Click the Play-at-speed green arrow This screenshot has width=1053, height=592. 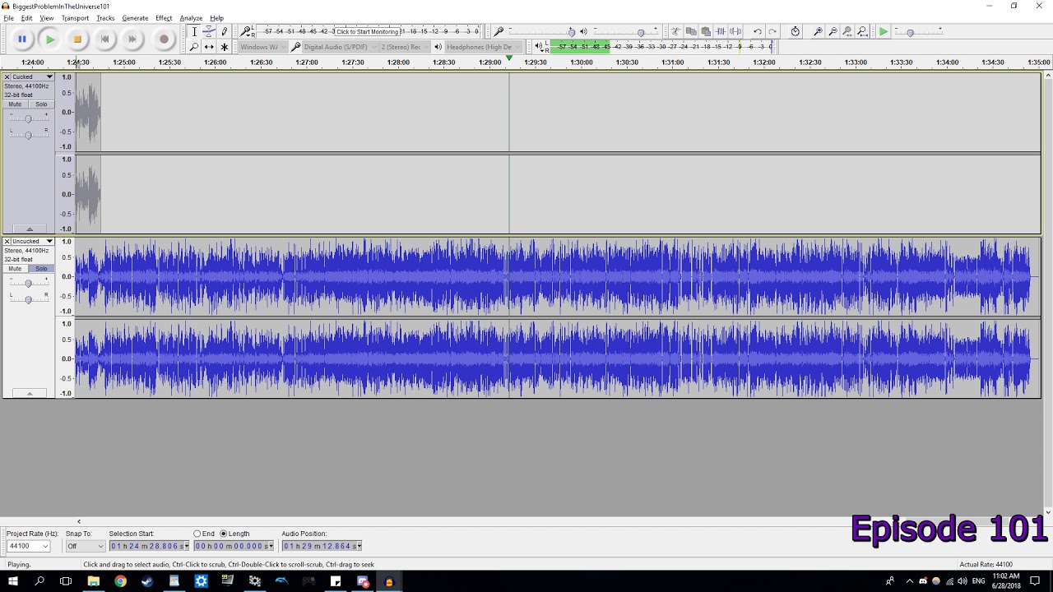pos(884,31)
